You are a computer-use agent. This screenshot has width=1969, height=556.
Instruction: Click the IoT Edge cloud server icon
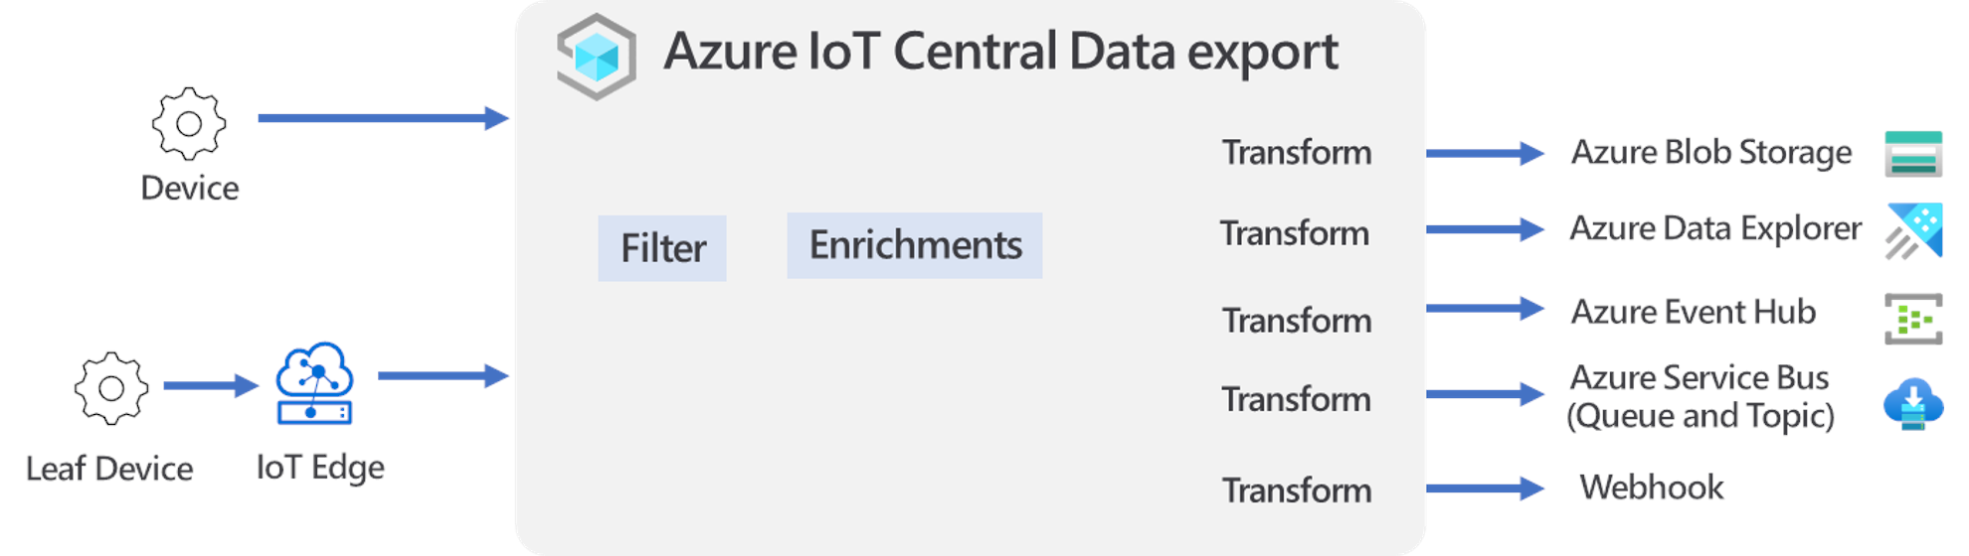(x=314, y=384)
